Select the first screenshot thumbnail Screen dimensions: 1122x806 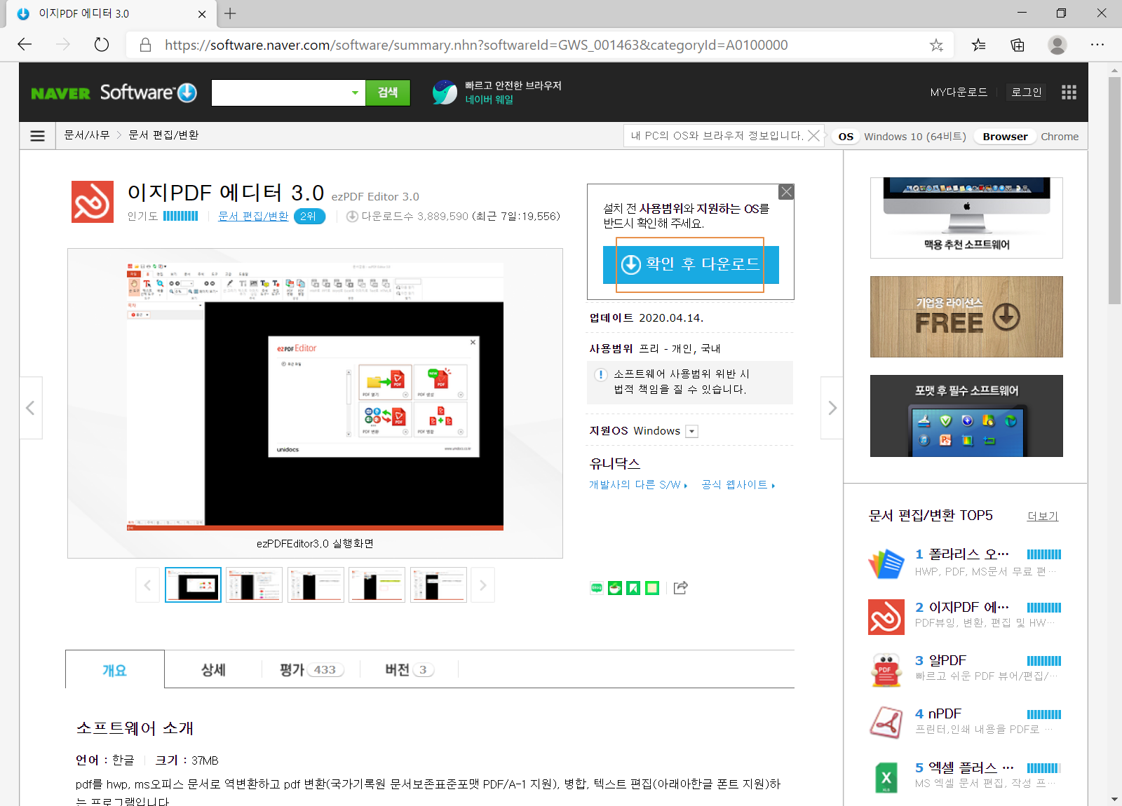[x=193, y=585]
